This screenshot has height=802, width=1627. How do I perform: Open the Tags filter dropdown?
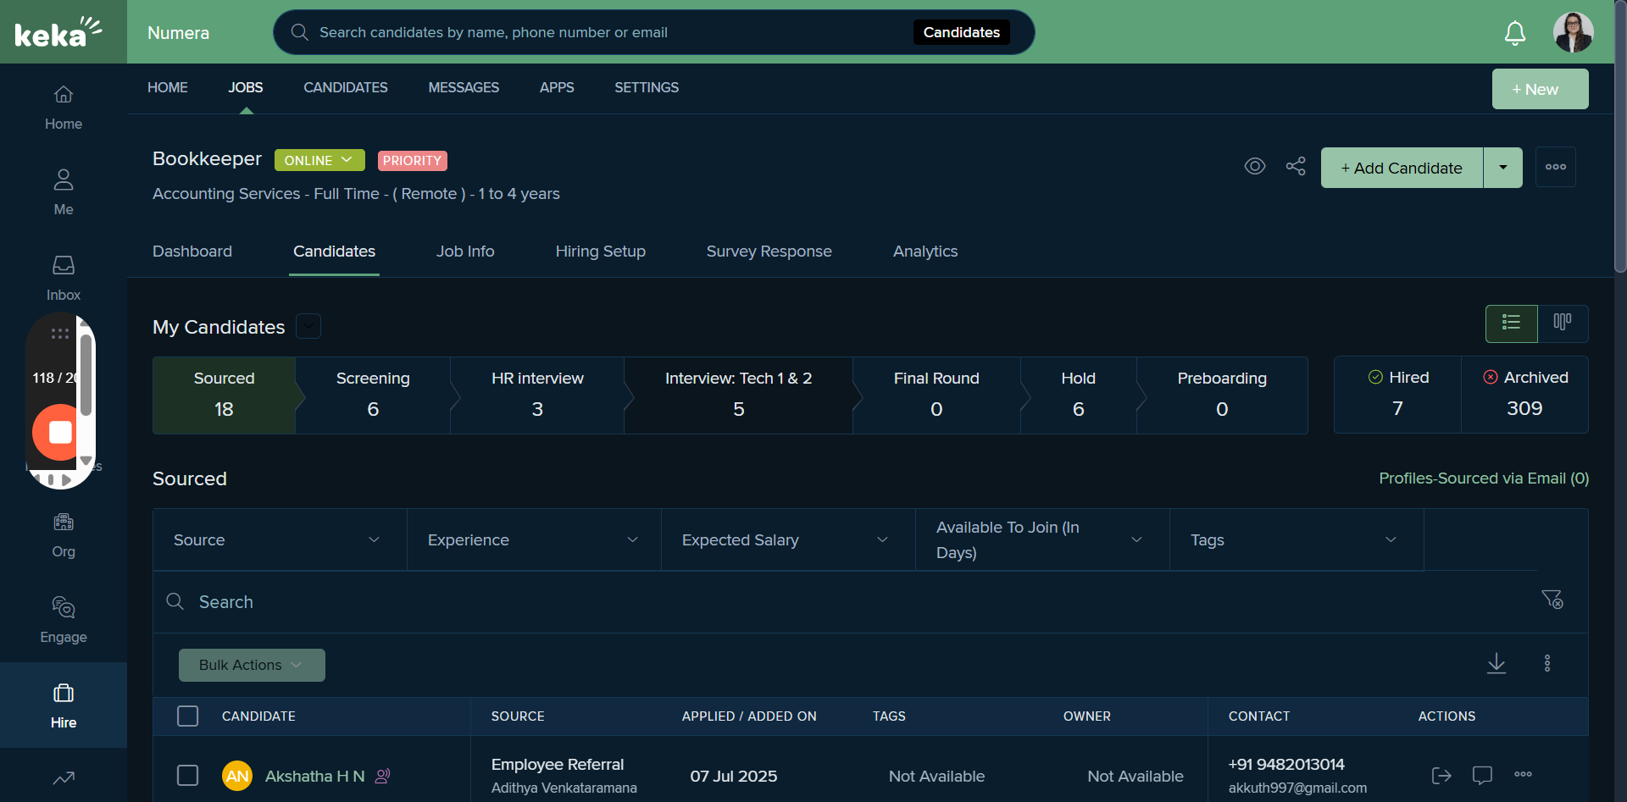(1297, 539)
